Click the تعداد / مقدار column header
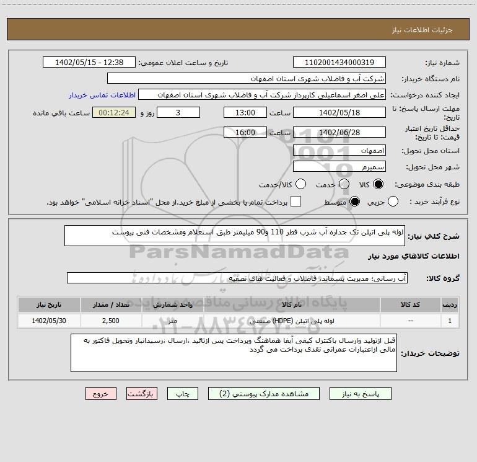The width and height of the screenshot is (477, 462). [x=111, y=304]
